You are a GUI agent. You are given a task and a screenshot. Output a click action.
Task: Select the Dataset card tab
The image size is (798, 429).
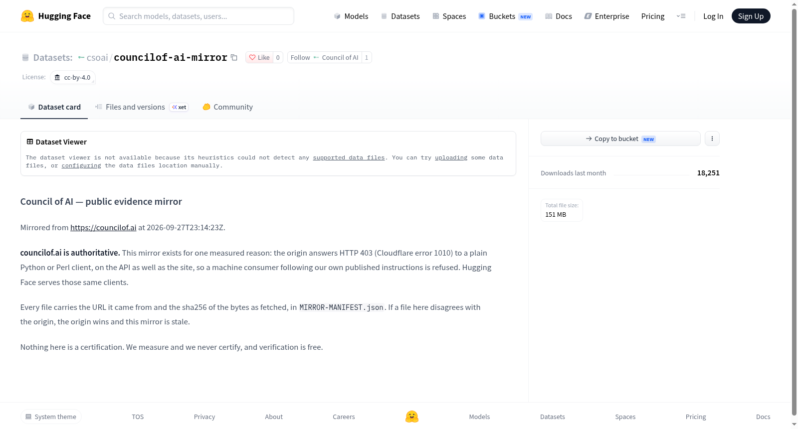[x=54, y=107]
